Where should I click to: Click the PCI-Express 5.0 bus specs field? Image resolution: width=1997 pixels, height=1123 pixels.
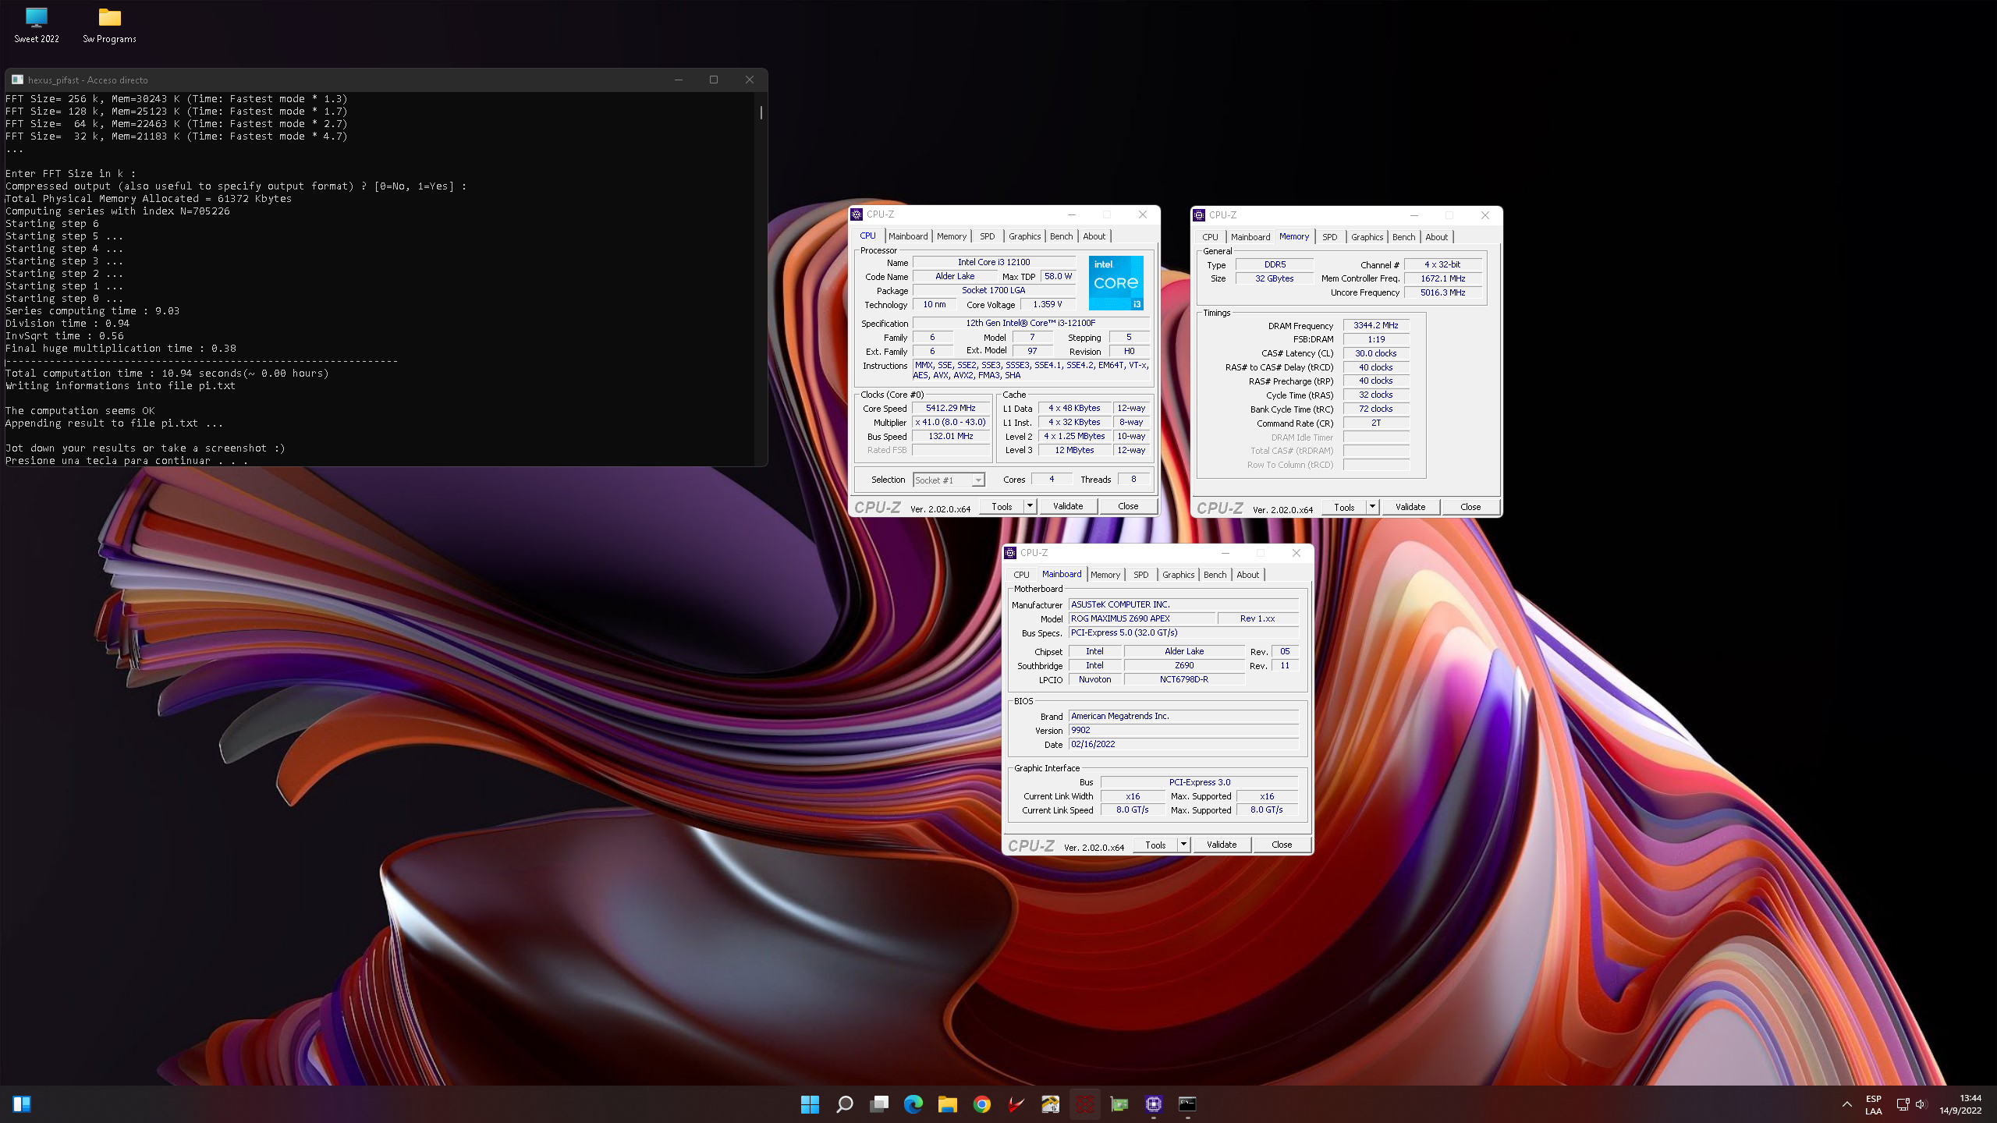1183,632
